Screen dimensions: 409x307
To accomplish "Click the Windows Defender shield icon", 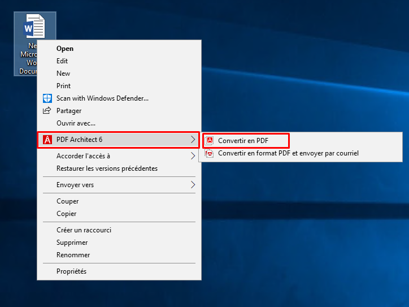I will pyautogui.click(x=47, y=98).
